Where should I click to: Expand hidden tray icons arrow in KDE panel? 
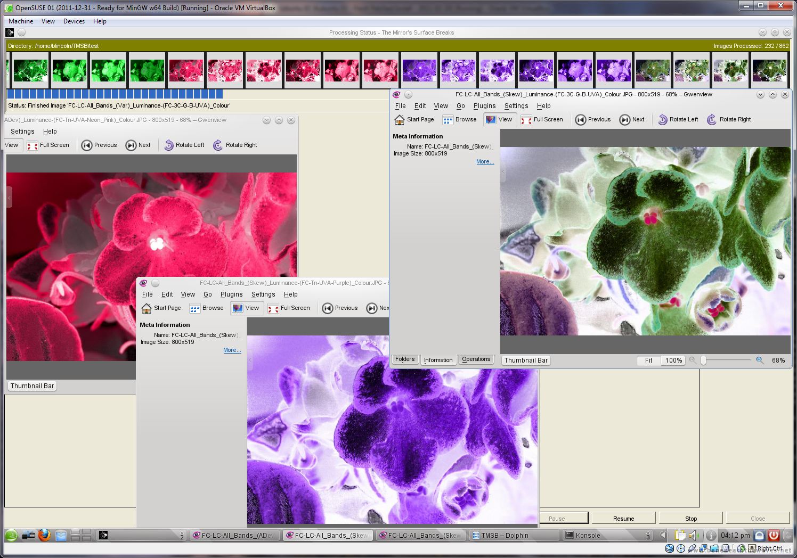click(663, 536)
